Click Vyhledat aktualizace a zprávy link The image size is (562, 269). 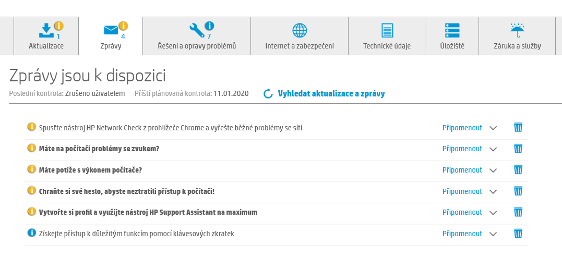(331, 94)
